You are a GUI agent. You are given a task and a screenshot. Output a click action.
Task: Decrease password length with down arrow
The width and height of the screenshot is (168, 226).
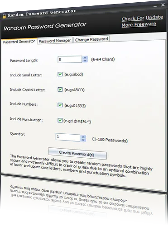click(85, 61)
